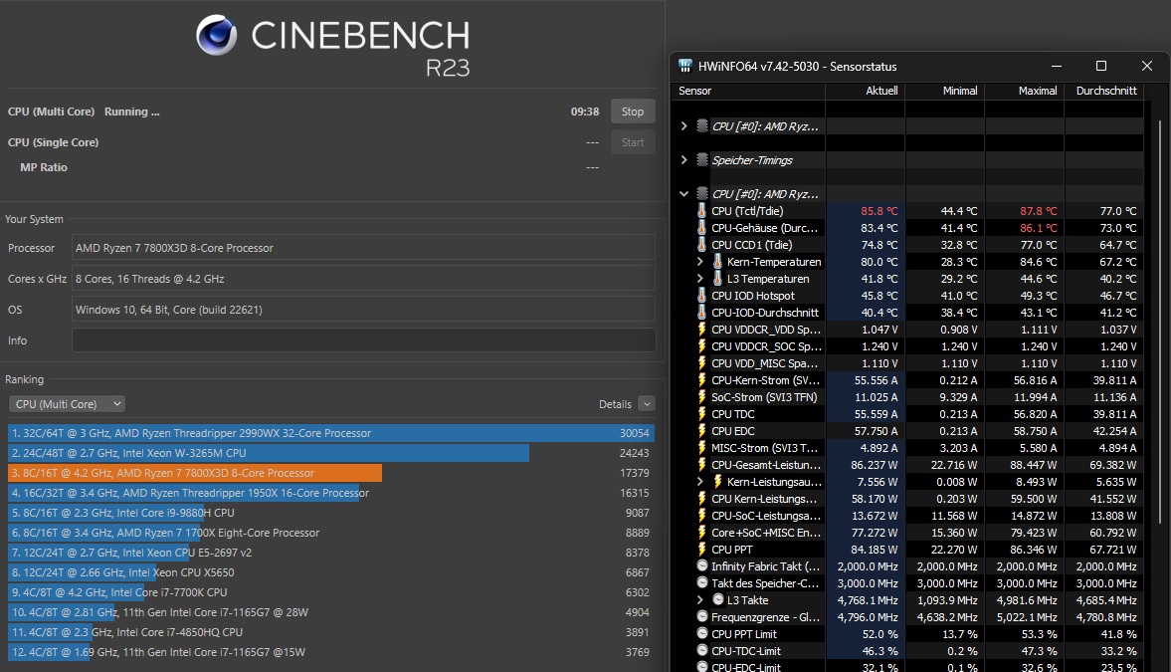Screen dimensions: 1171x672
Task: Expand the Kern-Leistungsau... sub-node
Action: [699, 482]
